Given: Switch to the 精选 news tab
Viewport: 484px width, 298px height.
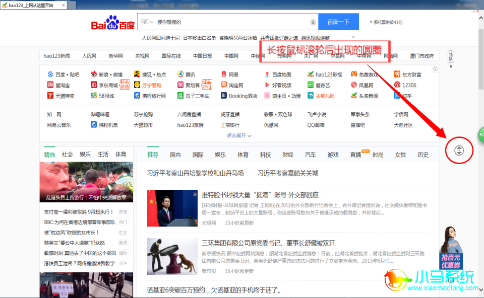Looking at the screenshot, I should pos(49,155).
